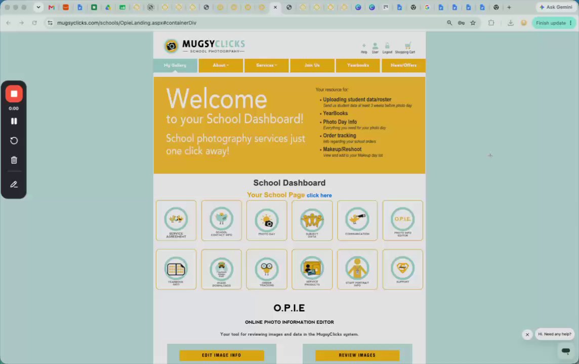Click the password key icon in the address bar

[461, 23]
